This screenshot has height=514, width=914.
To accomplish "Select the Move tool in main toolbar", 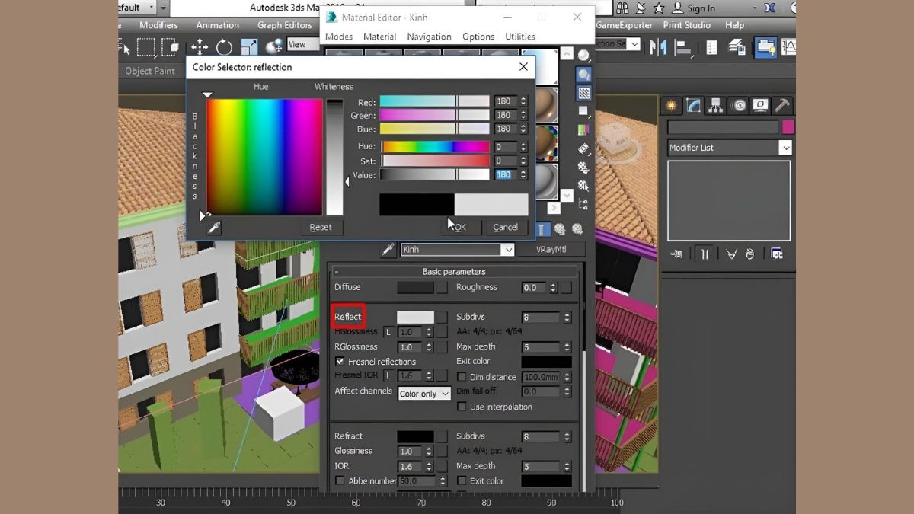I will point(200,46).
